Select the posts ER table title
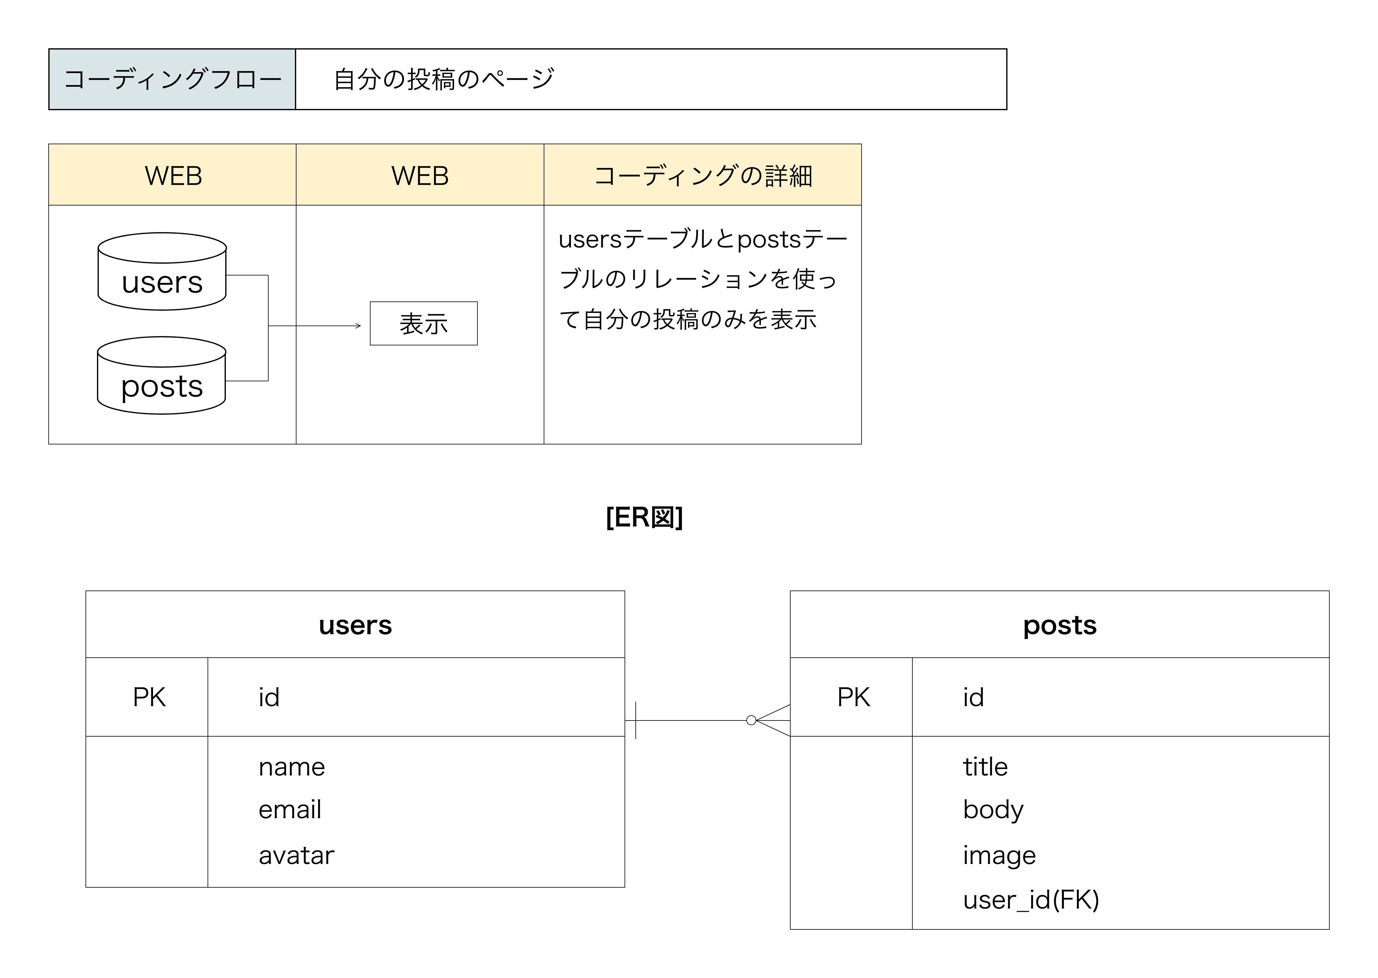The image size is (1378, 978). click(1059, 625)
